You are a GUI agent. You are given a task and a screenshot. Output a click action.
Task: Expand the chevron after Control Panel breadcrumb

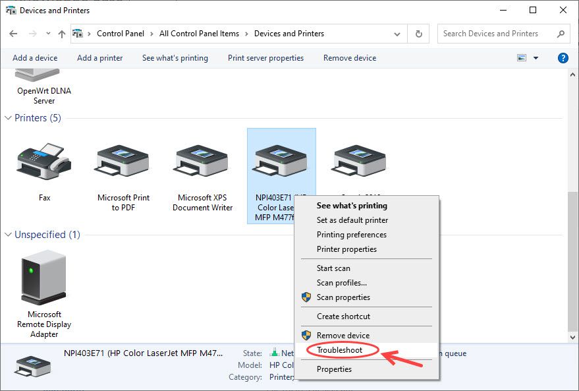pyautogui.click(x=152, y=34)
